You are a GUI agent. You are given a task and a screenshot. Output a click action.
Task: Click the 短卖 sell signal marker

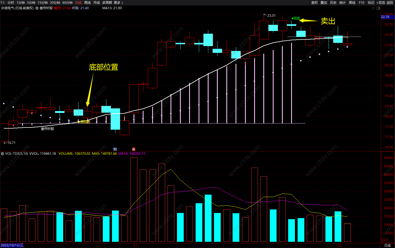tap(296, 18)
